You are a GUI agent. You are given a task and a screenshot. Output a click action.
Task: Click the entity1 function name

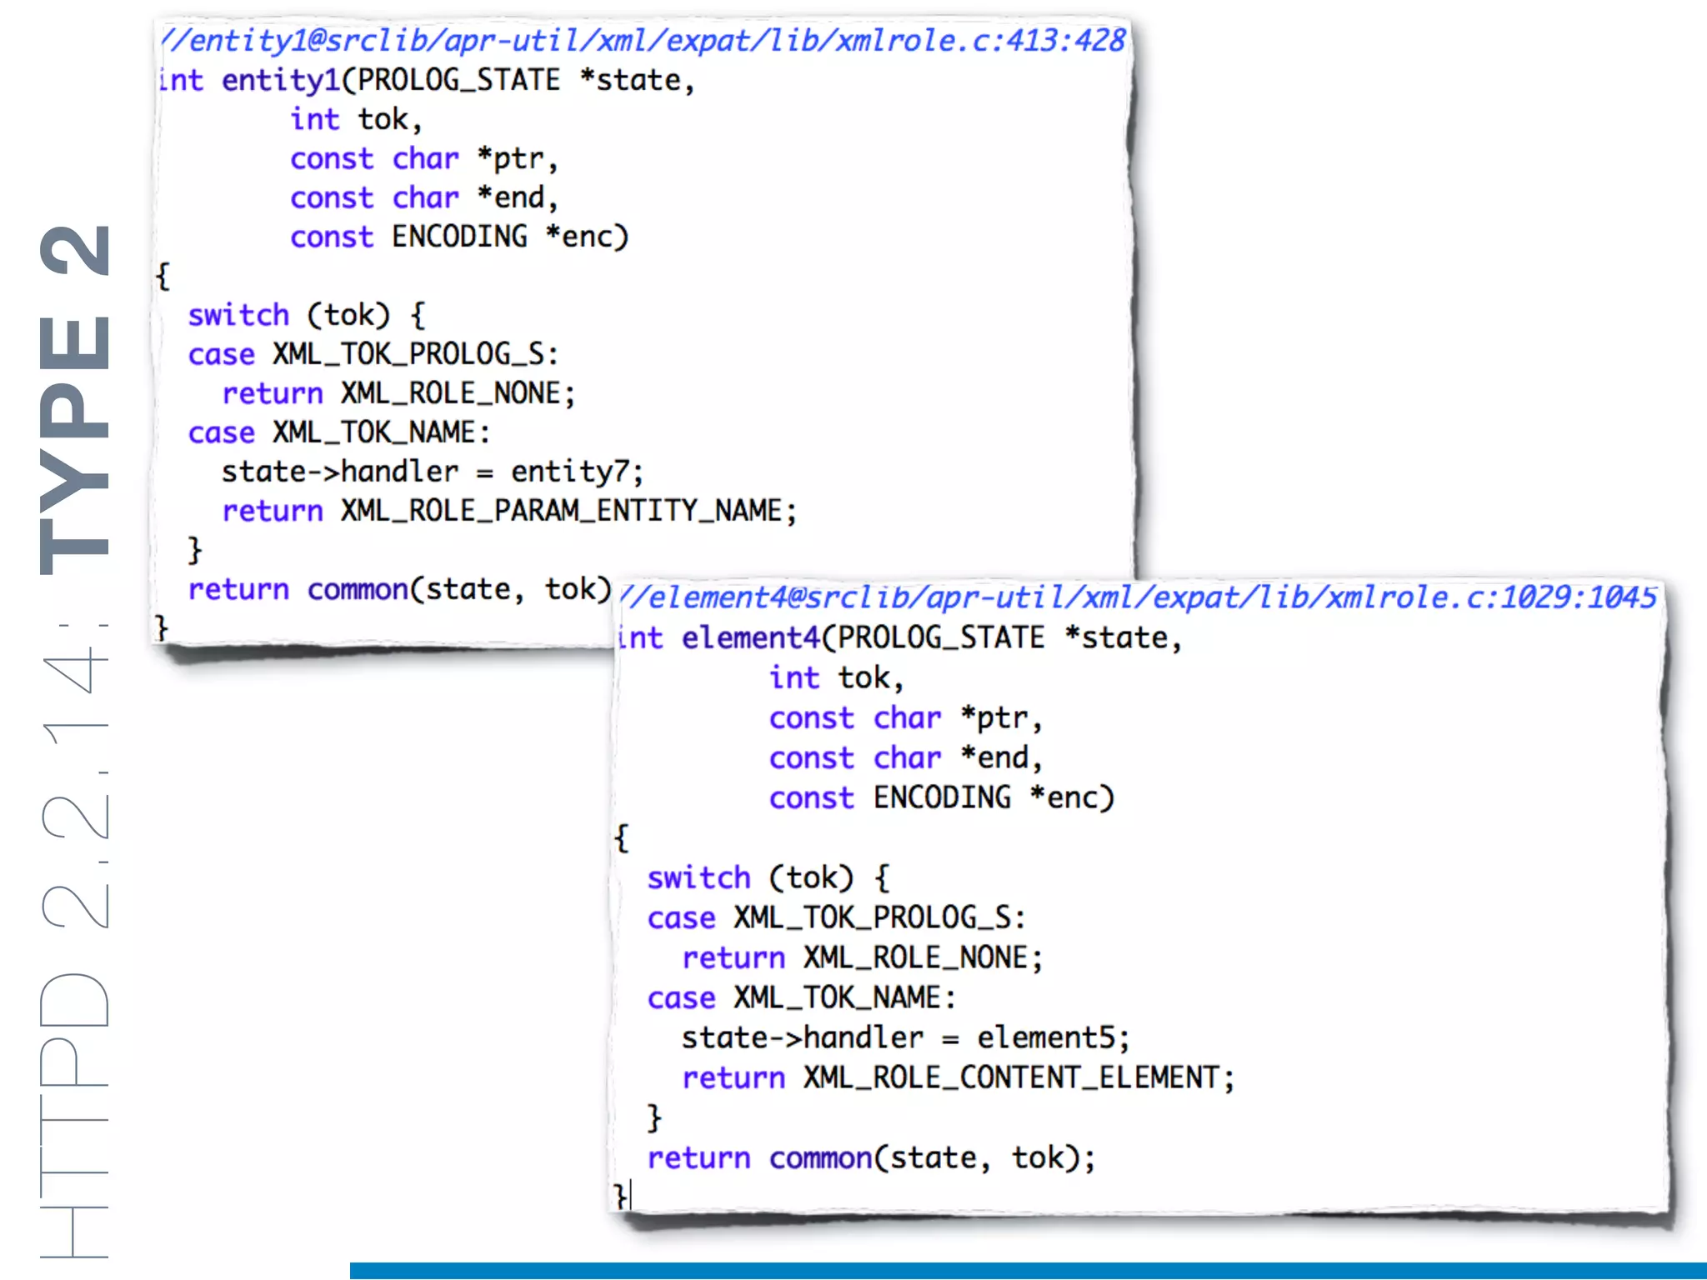pos(281,80)
